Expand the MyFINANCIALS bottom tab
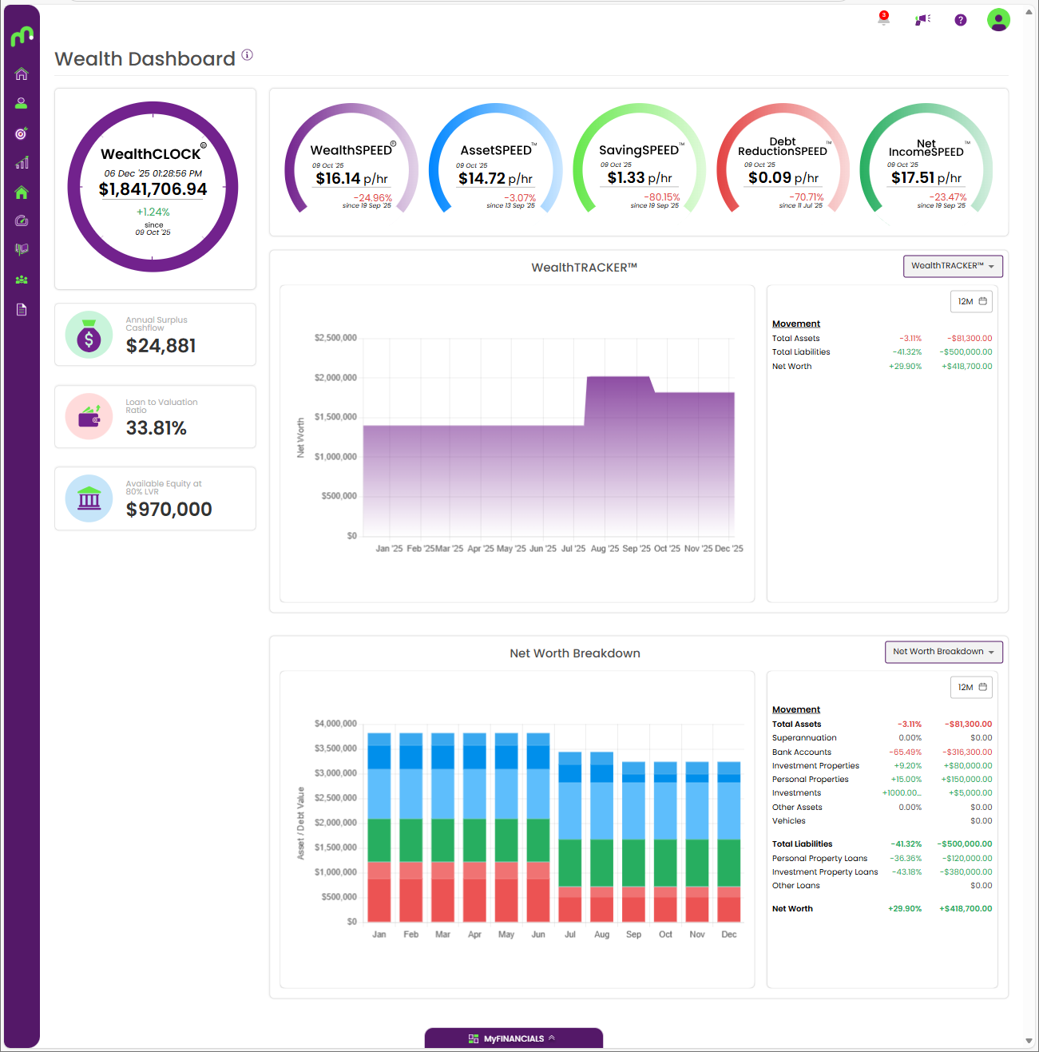Image resolution: width=1039 pixels, height=1052 pixels. click(514, 1038)
